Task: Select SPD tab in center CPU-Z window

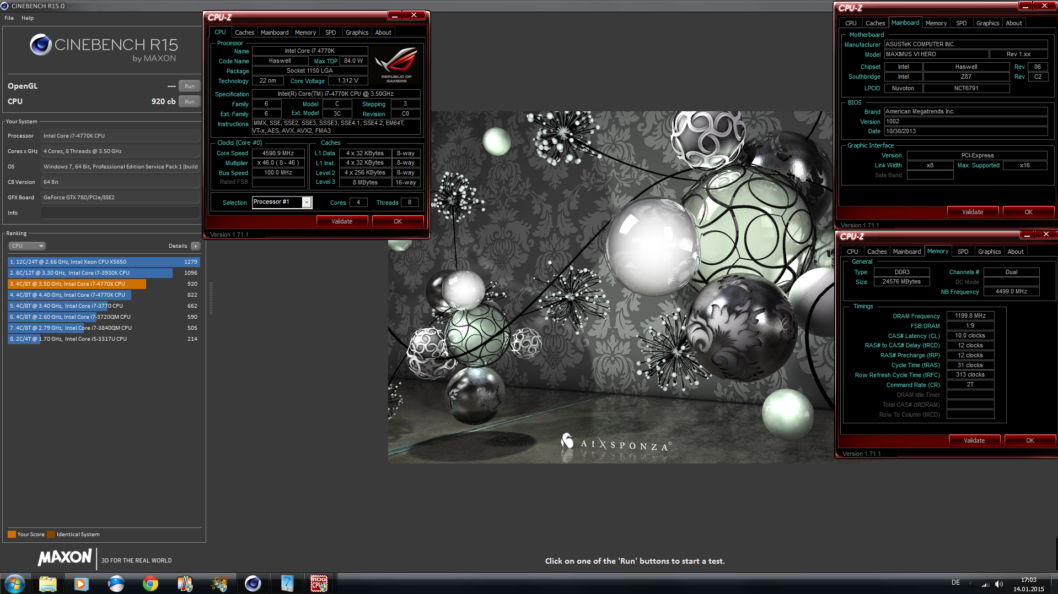Action: 330,32
